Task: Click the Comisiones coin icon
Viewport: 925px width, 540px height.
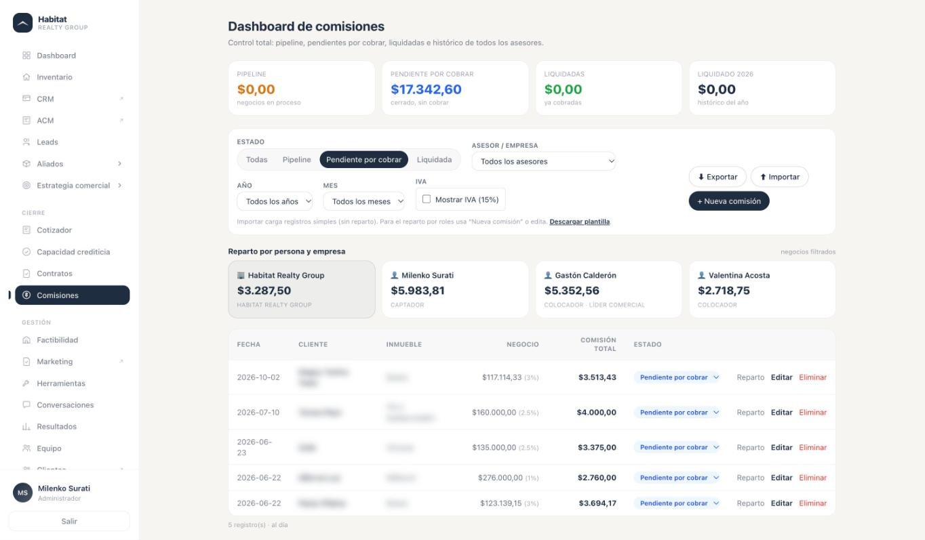Action: (26, 295)
